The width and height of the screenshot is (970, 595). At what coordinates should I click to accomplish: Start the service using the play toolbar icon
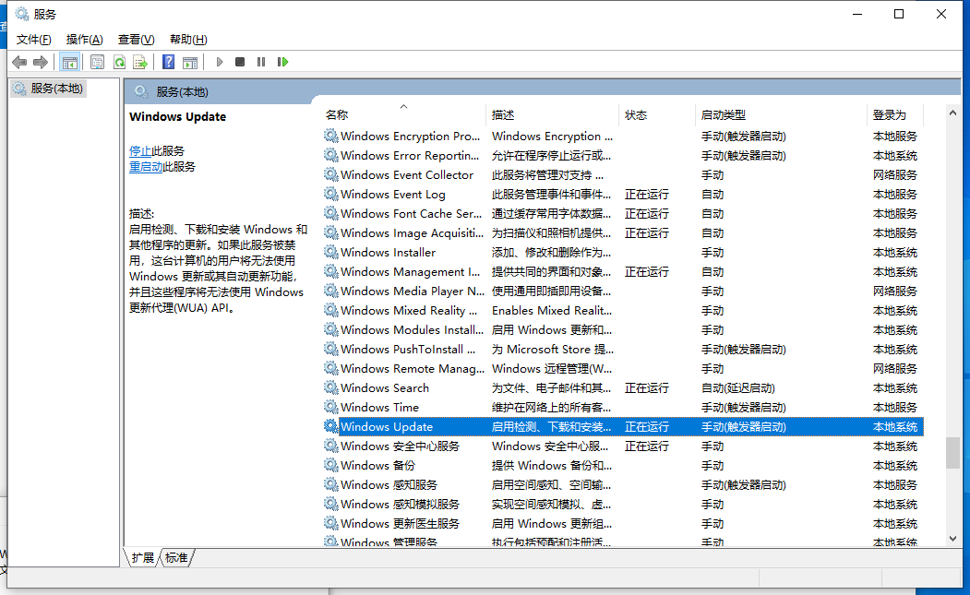tap(218, 62)
